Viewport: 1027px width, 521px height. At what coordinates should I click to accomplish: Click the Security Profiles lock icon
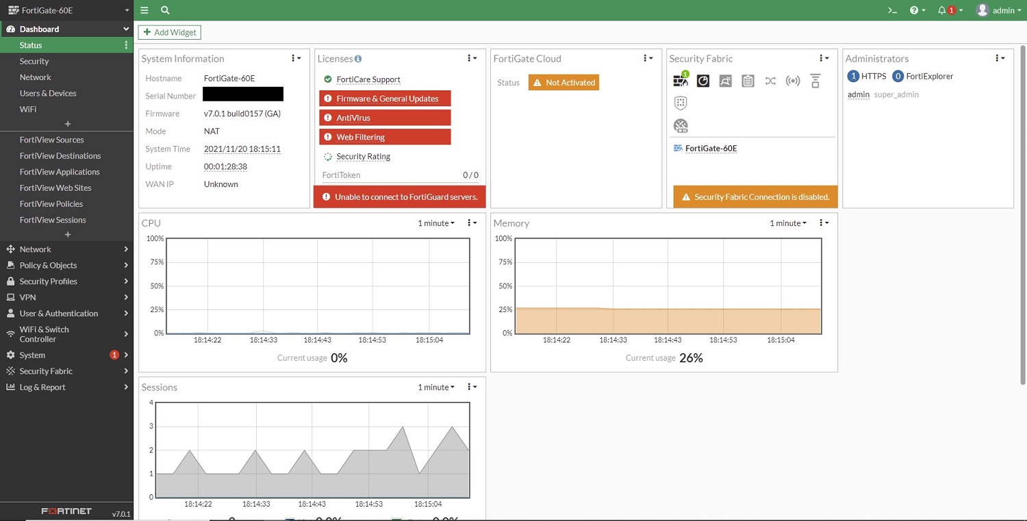point(10,281)
